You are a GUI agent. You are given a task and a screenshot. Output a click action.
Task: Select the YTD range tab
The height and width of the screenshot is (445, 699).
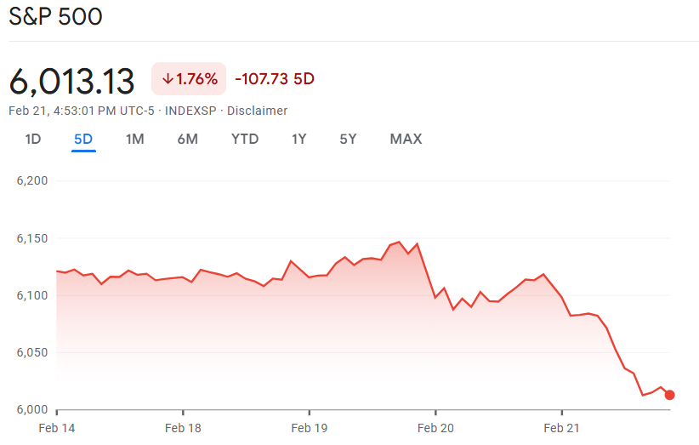point(245,139)
